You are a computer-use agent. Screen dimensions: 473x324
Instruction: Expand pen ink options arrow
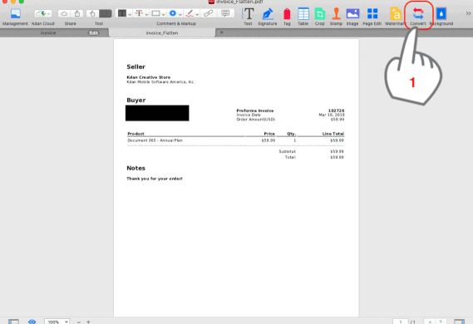pyautogui.click(x=197, y=14)
